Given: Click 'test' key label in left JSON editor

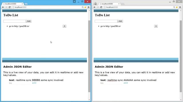Looking at the screenshot, I should [x=11, y=80].
